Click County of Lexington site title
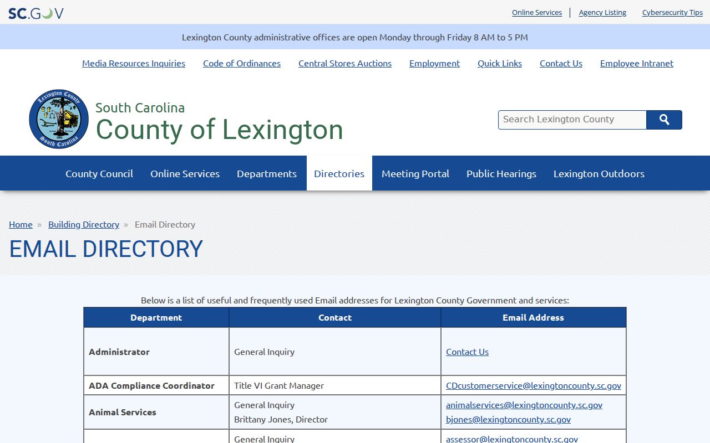Image resolution: width=710 pixels, height=443 pixels. click(219, 130)
